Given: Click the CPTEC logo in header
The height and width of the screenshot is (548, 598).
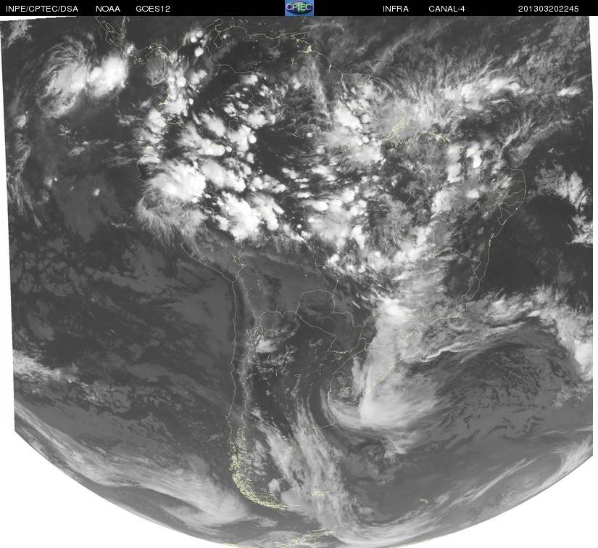Looking at the screenshot, I should tap(299, 8).
